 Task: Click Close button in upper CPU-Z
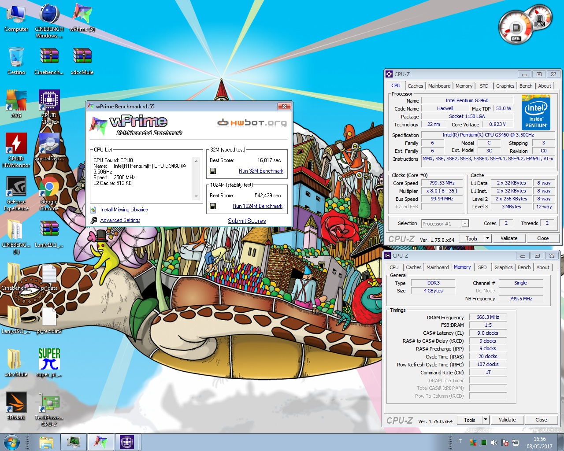(x=543, y=238)
